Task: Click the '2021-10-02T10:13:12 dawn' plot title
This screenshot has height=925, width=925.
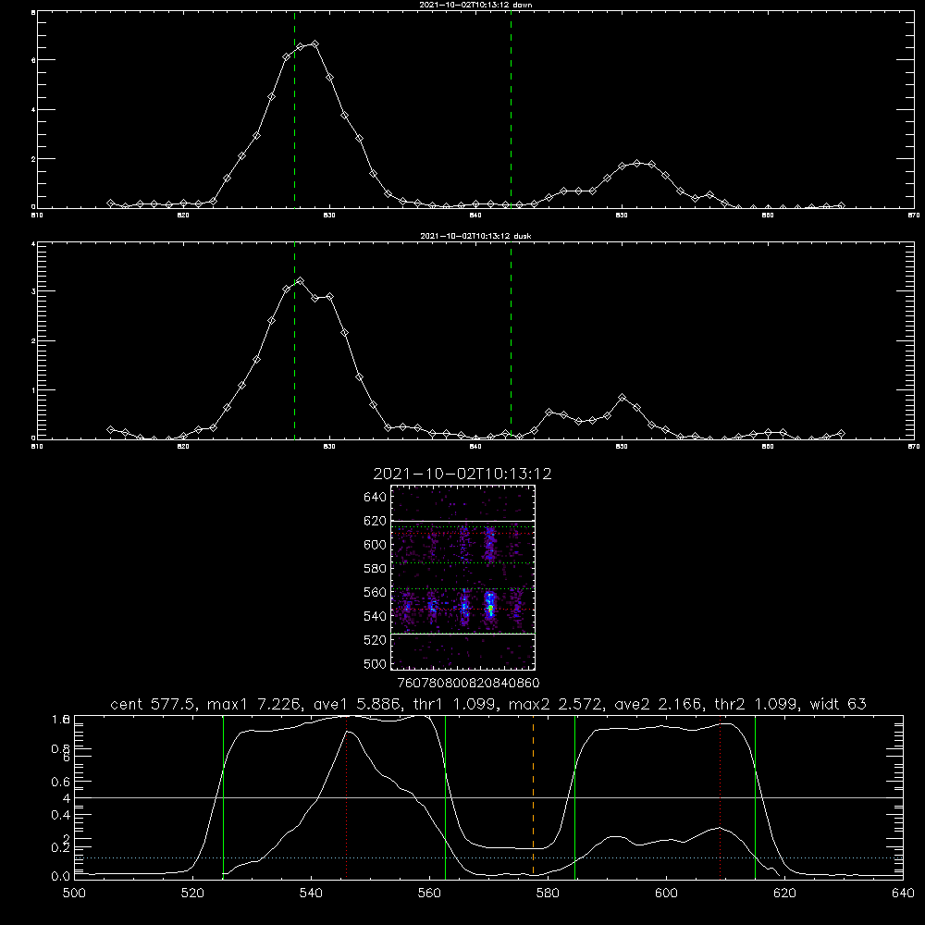Action: coord(475,5)
